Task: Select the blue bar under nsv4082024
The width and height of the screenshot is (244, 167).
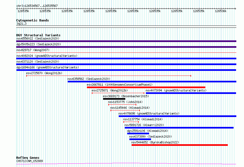Action: pyautogui.click(x=126, y=59)
